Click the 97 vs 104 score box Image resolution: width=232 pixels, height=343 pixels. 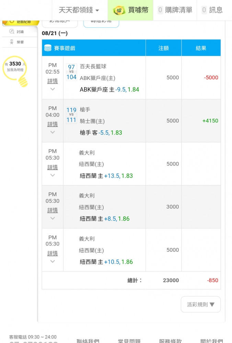[x=71, y=72]
